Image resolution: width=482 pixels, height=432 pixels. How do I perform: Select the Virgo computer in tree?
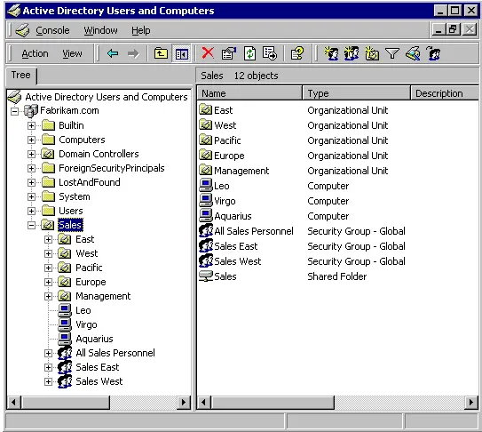pyautogui.click(x=86, y=324)
